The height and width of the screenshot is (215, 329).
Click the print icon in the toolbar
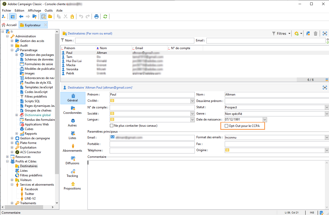tap(97, 16)
